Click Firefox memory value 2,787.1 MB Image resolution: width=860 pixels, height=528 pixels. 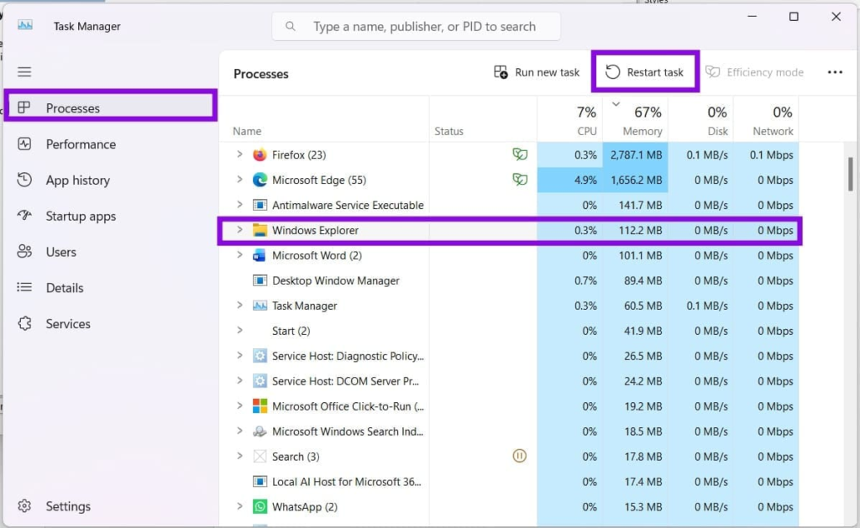click(x=637, y=154)
